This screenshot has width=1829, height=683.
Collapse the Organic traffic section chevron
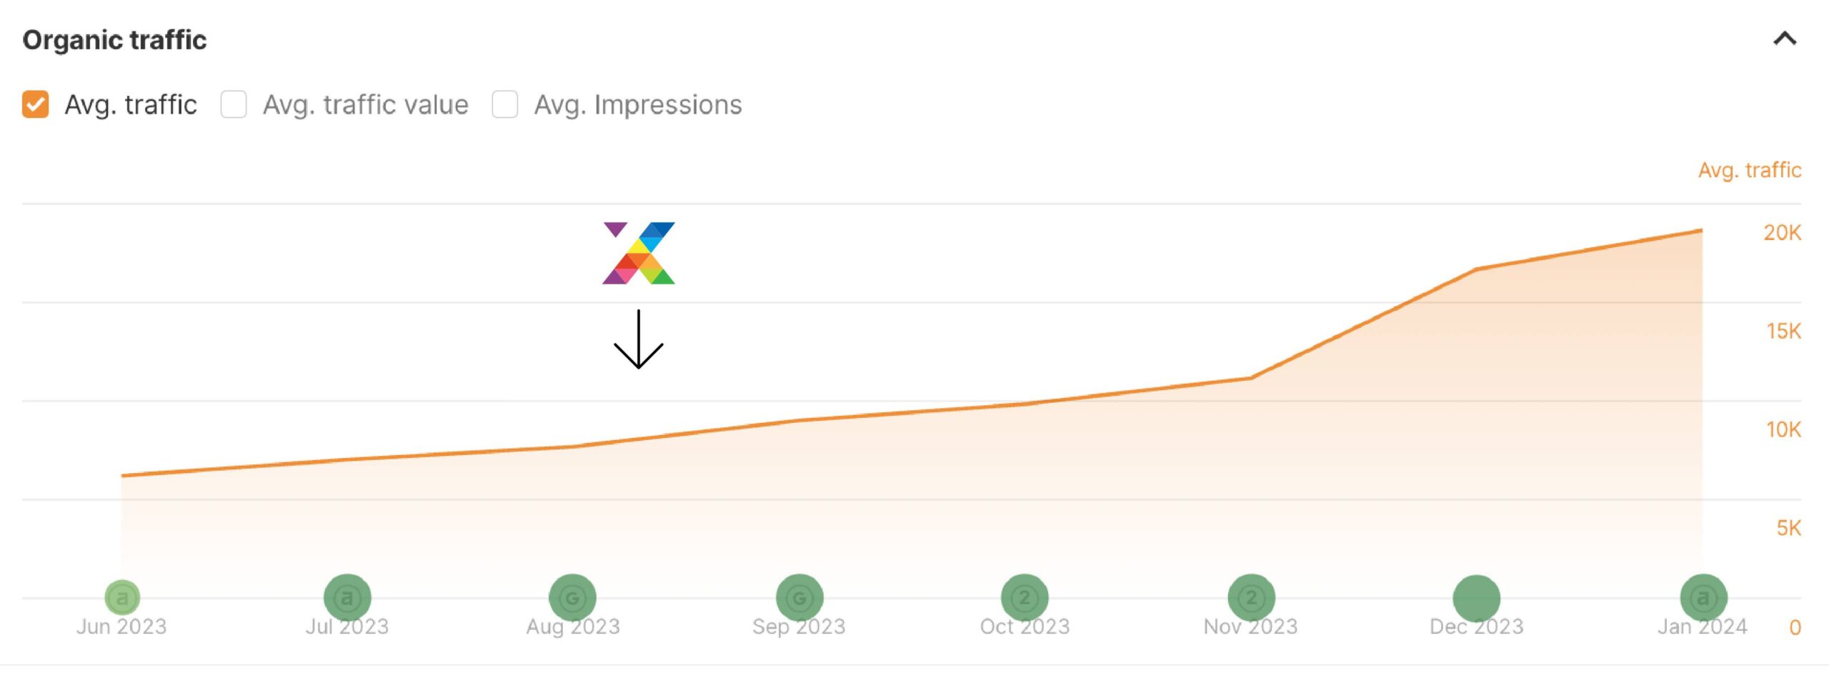(x=1784, y=39)
